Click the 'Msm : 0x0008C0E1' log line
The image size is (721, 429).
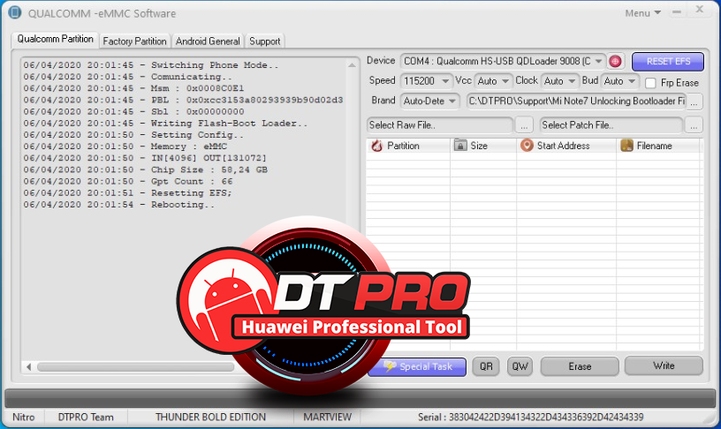click(133, 88)
